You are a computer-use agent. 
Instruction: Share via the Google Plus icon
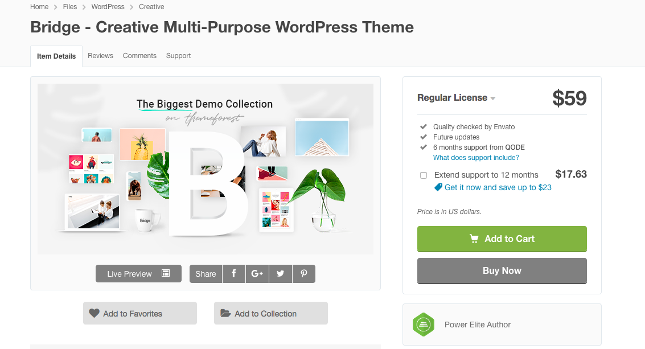coord(257,274)
